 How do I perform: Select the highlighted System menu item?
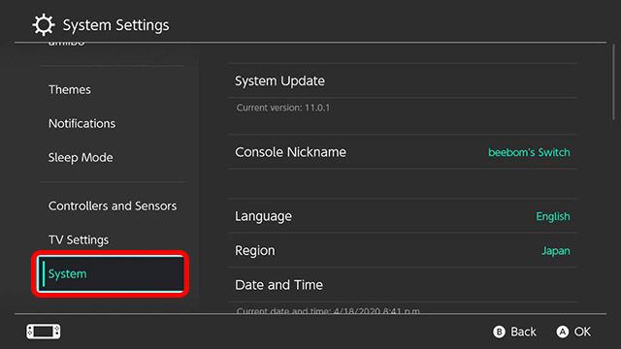(x=111, y=273)
